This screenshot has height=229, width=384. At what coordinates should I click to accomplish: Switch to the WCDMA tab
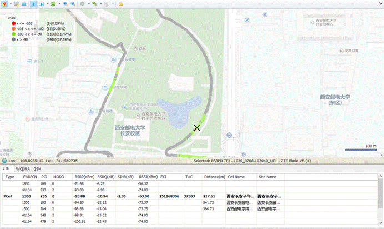[x=23, y=169]
